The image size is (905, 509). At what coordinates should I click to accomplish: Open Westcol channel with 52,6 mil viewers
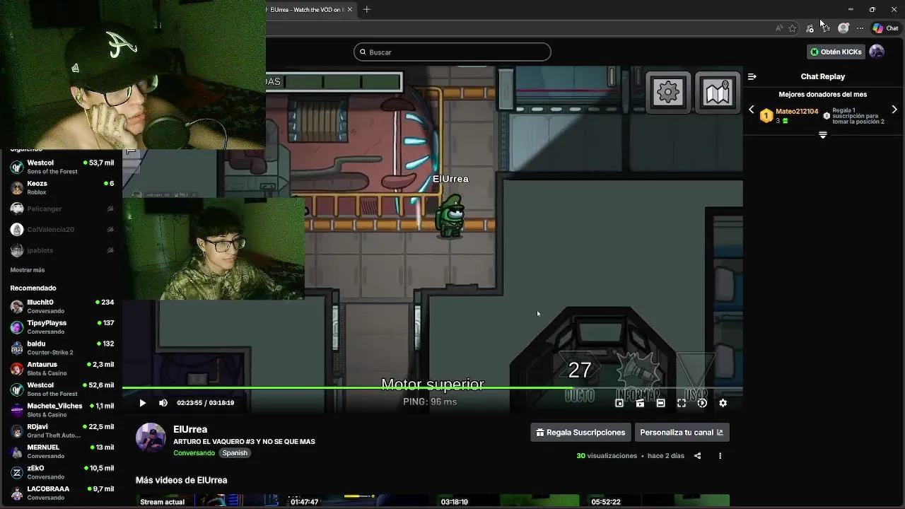click(x=62, y=390)
